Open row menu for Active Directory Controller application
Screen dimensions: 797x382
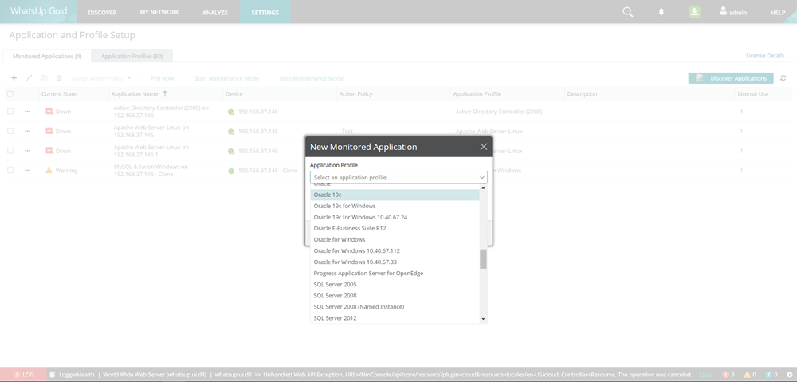(x=28, y=112)
